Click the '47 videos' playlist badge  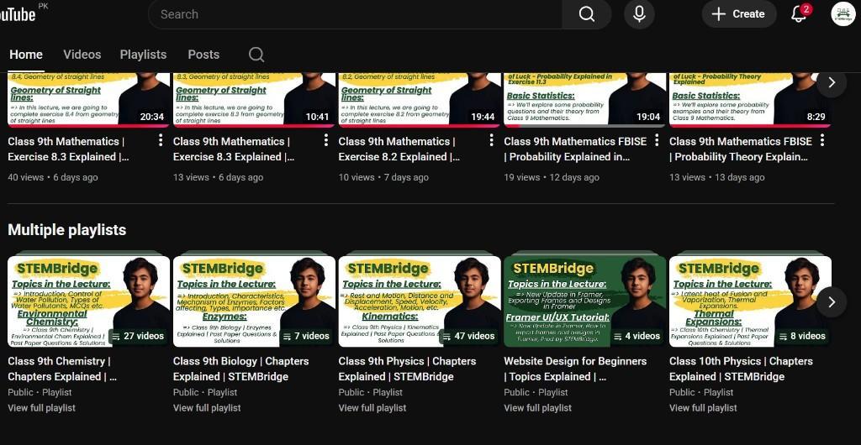point(468,336)
